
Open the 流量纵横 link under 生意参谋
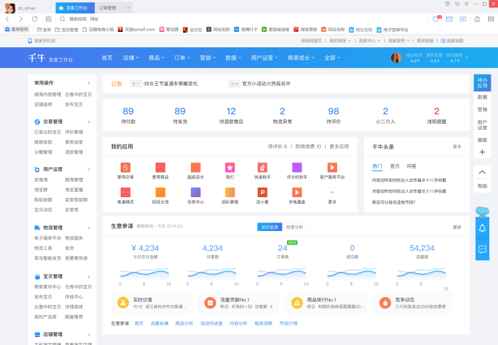tap(159, 324)
